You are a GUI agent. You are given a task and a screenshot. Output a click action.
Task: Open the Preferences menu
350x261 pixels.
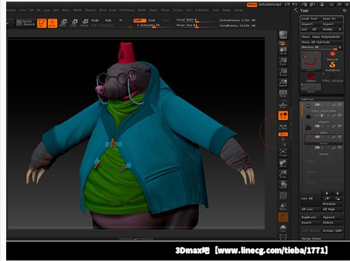tap(127, 10)
